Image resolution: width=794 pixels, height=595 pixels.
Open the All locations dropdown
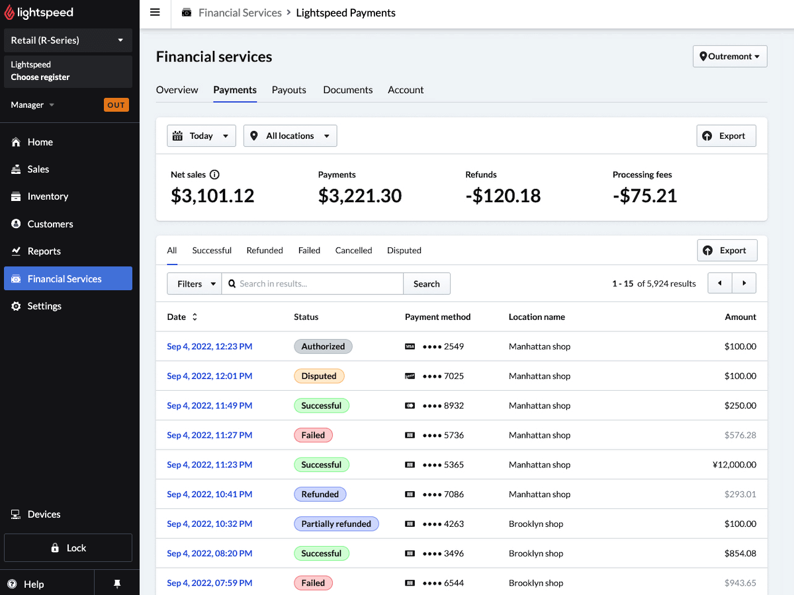coord(290,136)
